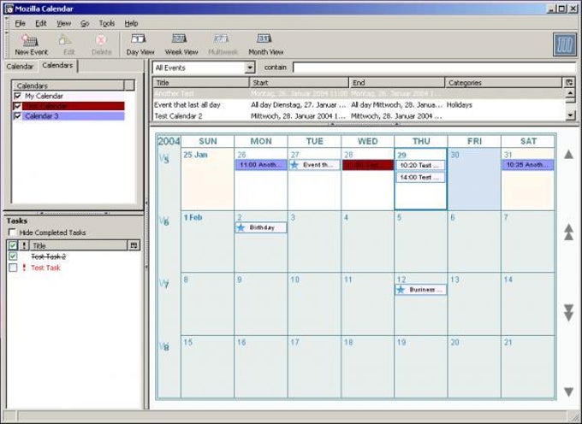Select the 10:35 event on January 31

[528, 165]
